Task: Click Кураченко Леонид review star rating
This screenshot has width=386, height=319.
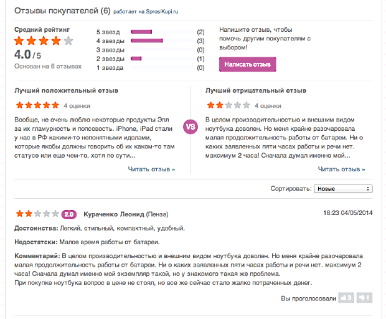Action: [x=37, y=214]
